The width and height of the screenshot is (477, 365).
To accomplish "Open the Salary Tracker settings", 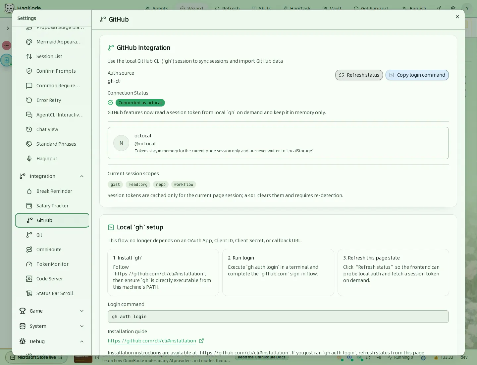I will (x=52, y=206).
